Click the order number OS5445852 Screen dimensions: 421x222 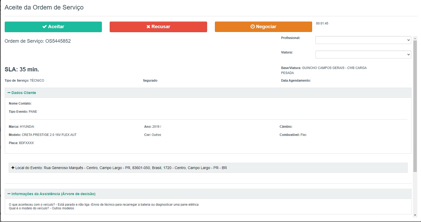58,41
